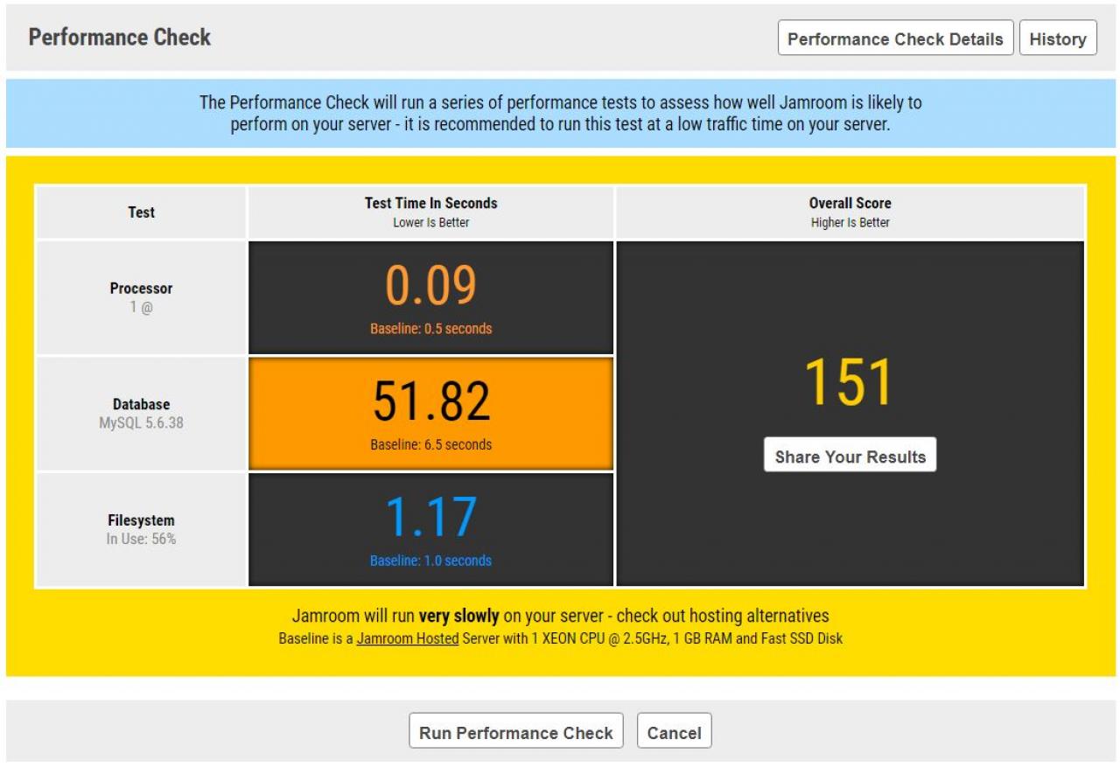Click the 'In Use: 56%' text
The image size is (1120, 774).
(141, 539)
